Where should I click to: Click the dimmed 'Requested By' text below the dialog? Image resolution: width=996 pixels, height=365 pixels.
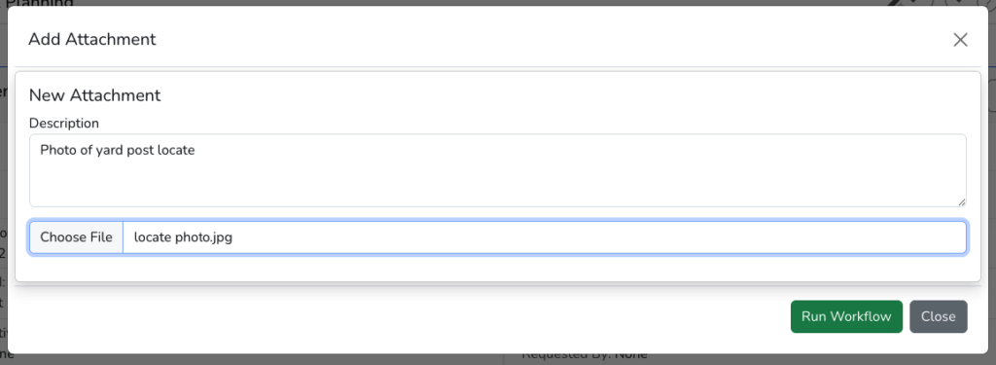(585, 356)
